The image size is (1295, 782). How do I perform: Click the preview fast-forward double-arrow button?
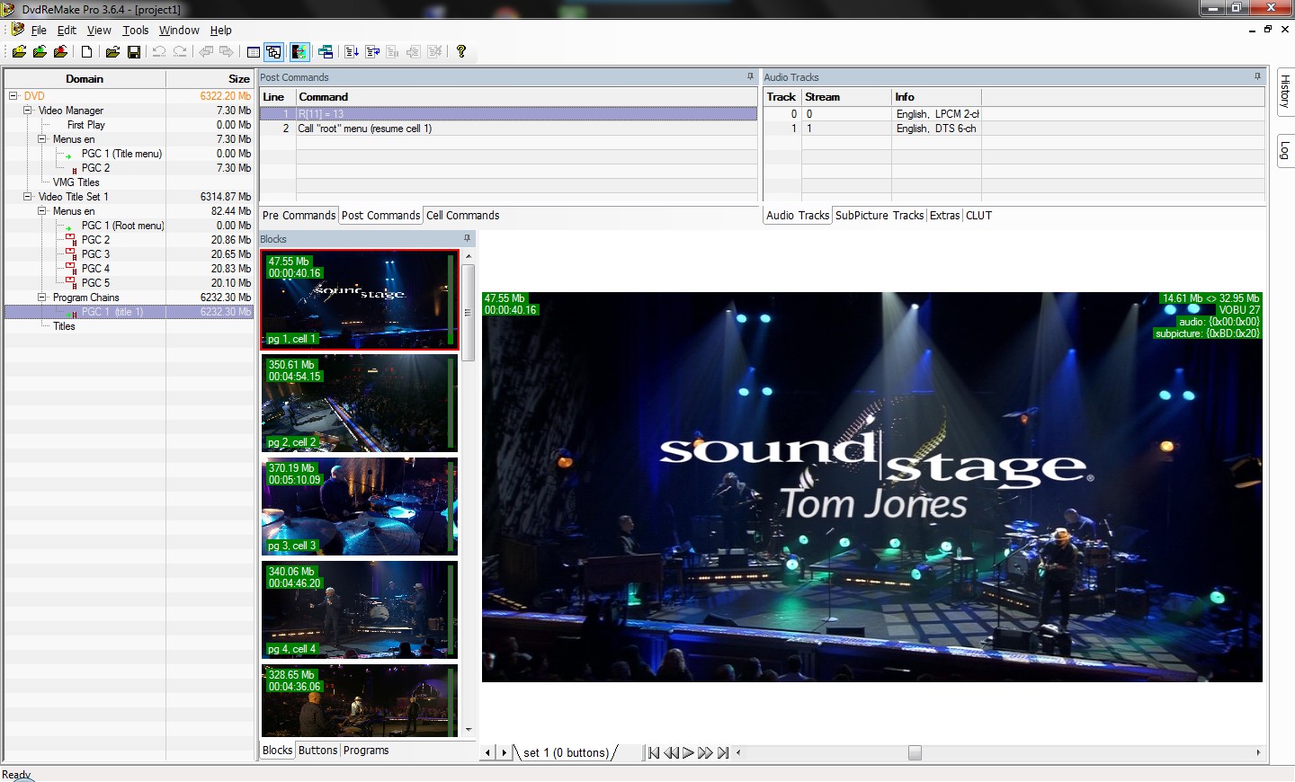(705, 753)
